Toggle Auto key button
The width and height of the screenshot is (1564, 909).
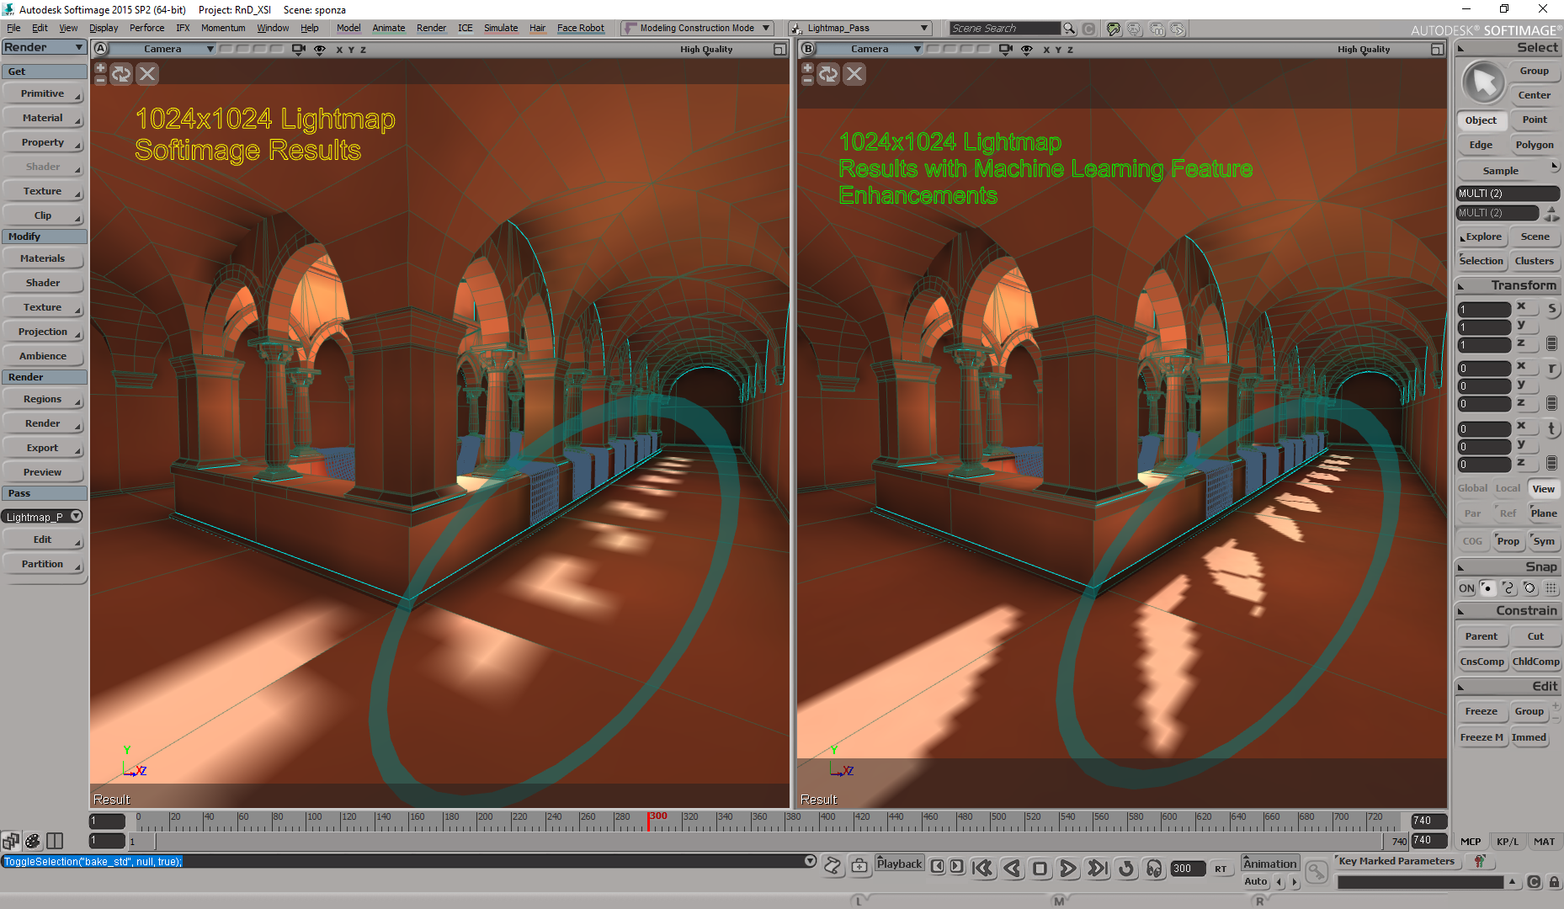[1255, 881]
